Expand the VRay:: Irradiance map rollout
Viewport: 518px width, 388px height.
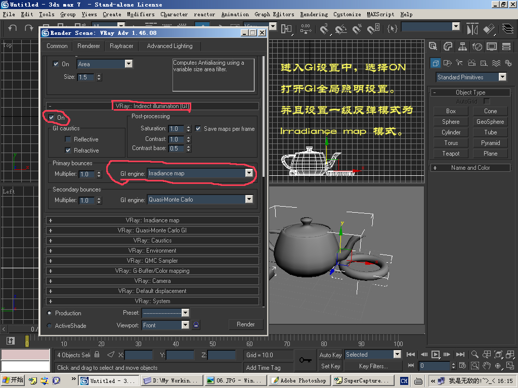pos(152,220)
